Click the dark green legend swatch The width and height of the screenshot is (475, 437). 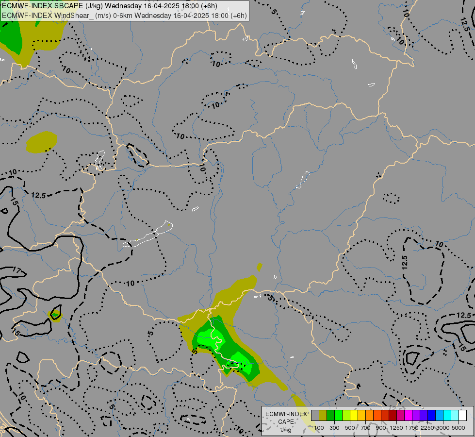[x=330, y=416]
